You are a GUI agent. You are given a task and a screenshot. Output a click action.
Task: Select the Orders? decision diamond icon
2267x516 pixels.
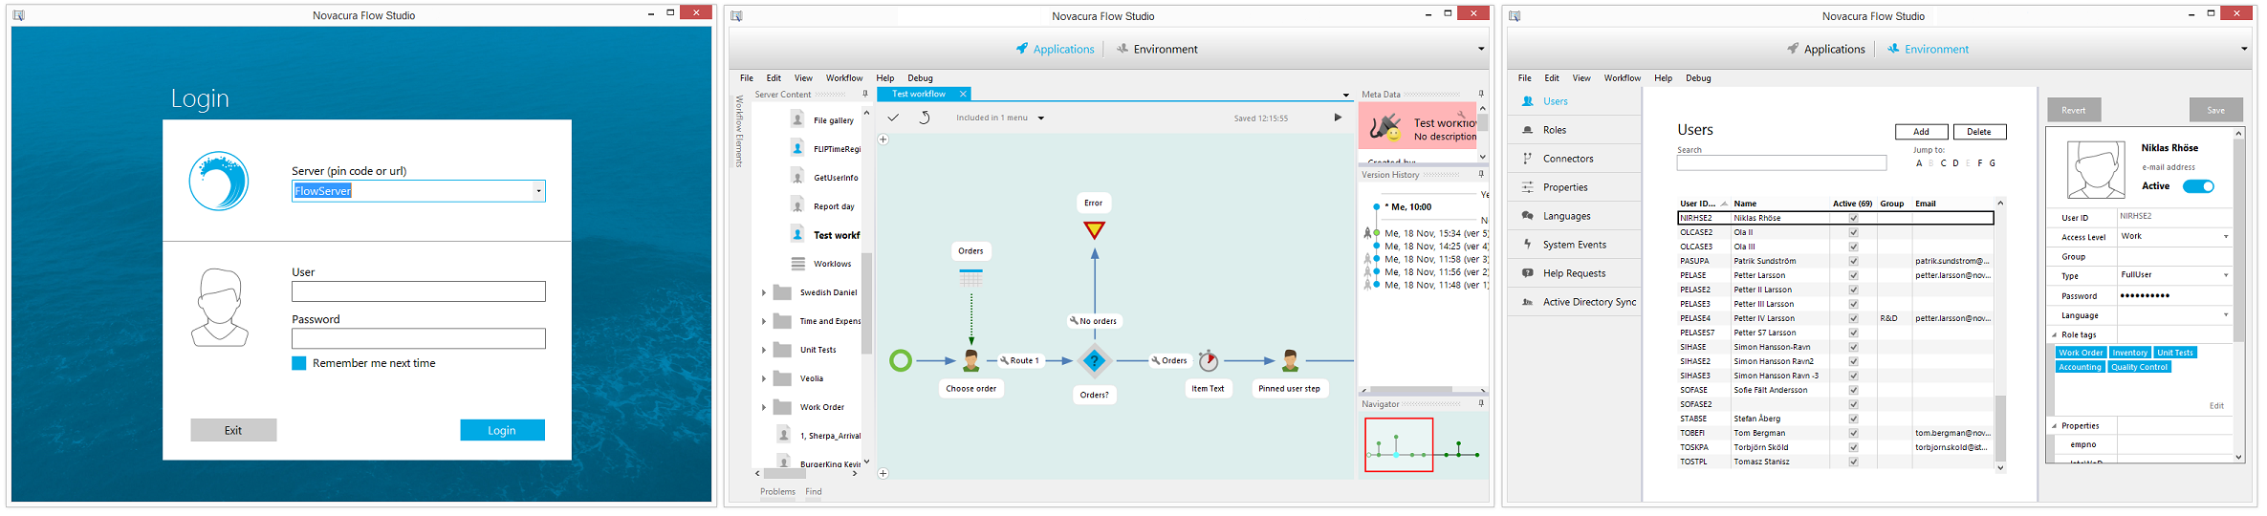1095,360
